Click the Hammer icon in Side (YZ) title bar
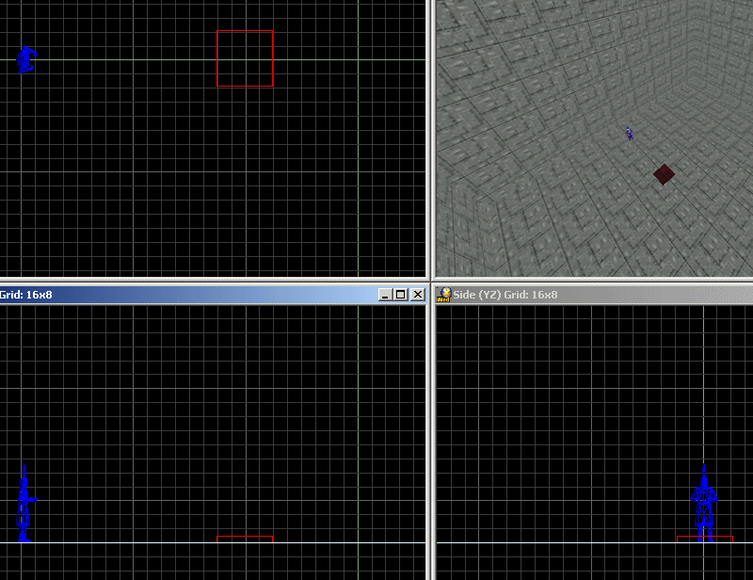Screen dimensions: 753x580 tap(443, 295)
